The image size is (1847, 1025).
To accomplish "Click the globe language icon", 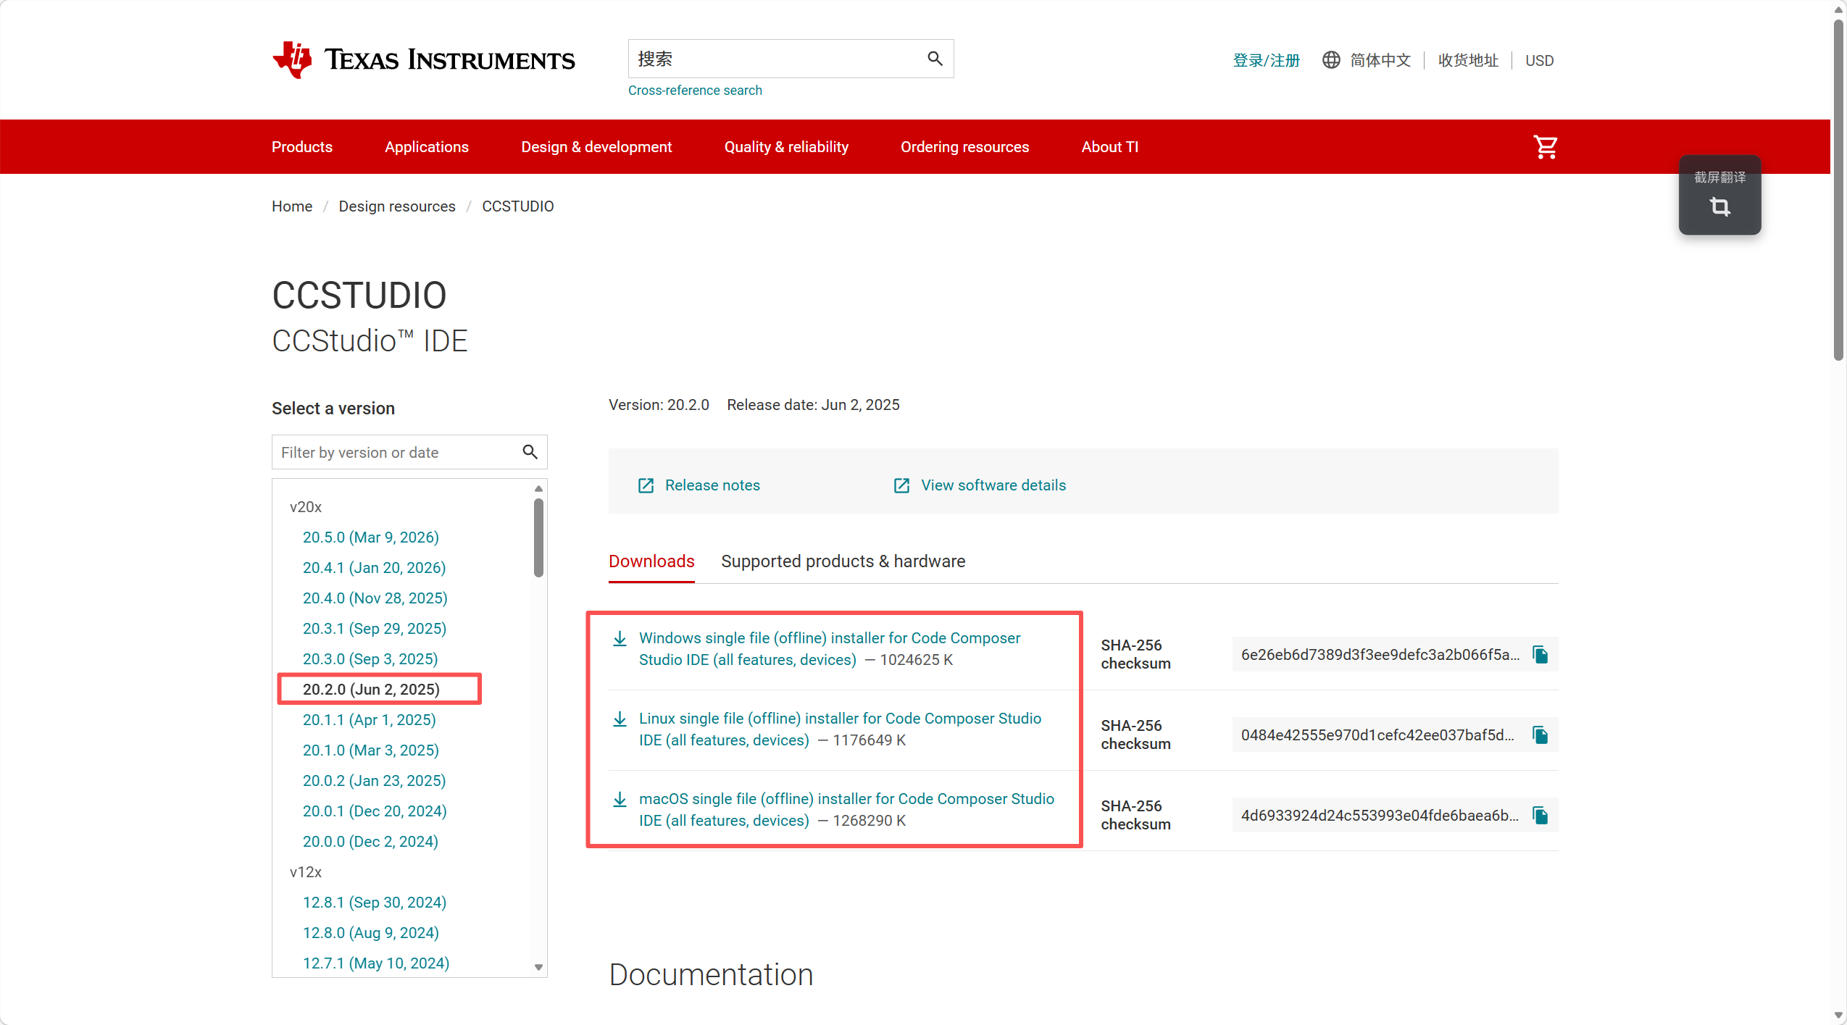I will [1331, 60].
